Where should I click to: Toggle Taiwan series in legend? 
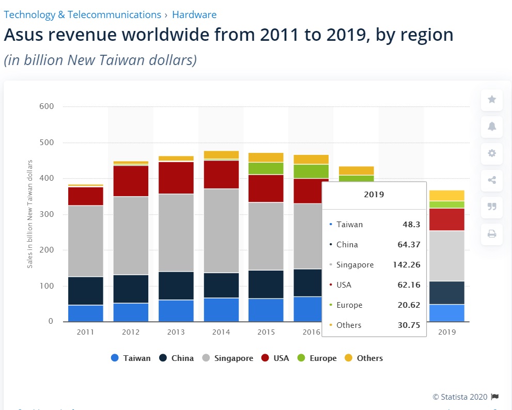coord(131,358)
